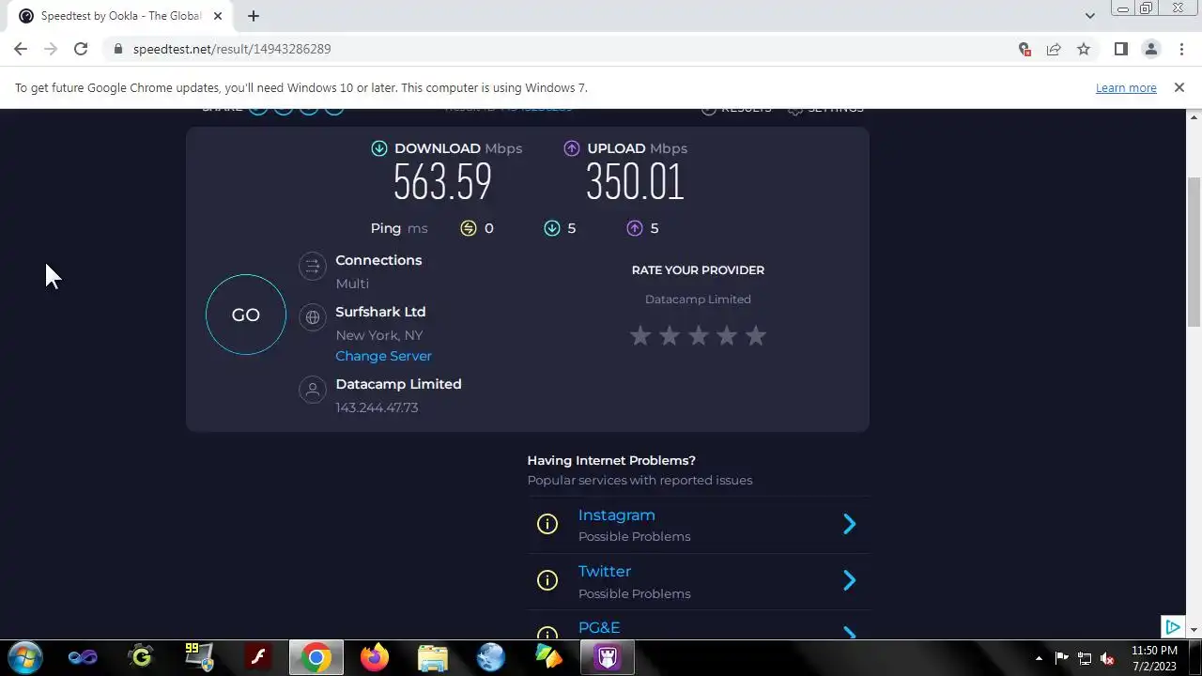Image resolution: width=1202 pixels, height=676 pixels.
Task: Click the address bar URL field
Action: point(563,49)
